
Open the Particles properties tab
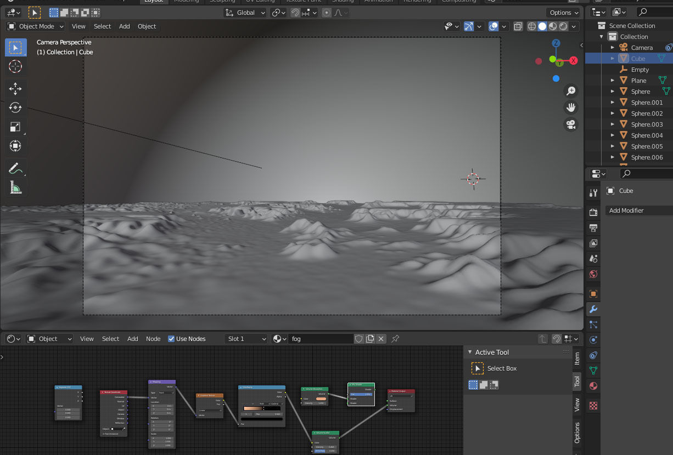coord(593,325)
